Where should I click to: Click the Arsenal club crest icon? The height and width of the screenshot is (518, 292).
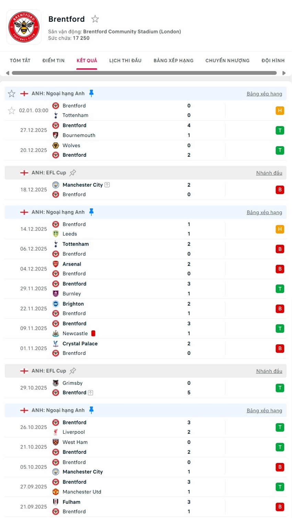(56, 264)
